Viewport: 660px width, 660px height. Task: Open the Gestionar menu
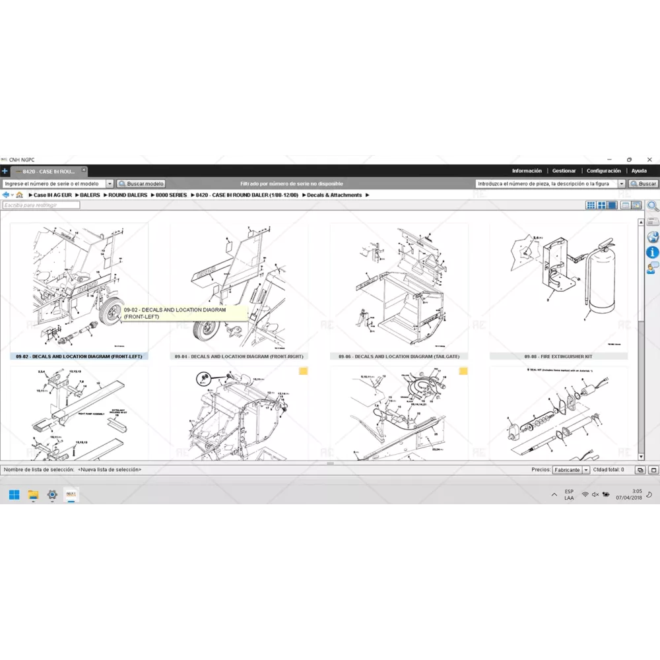564,171
